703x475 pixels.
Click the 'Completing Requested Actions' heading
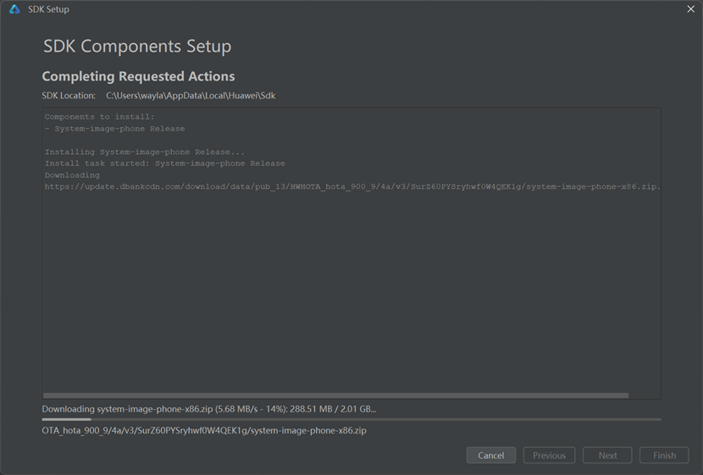pos(138,76)
